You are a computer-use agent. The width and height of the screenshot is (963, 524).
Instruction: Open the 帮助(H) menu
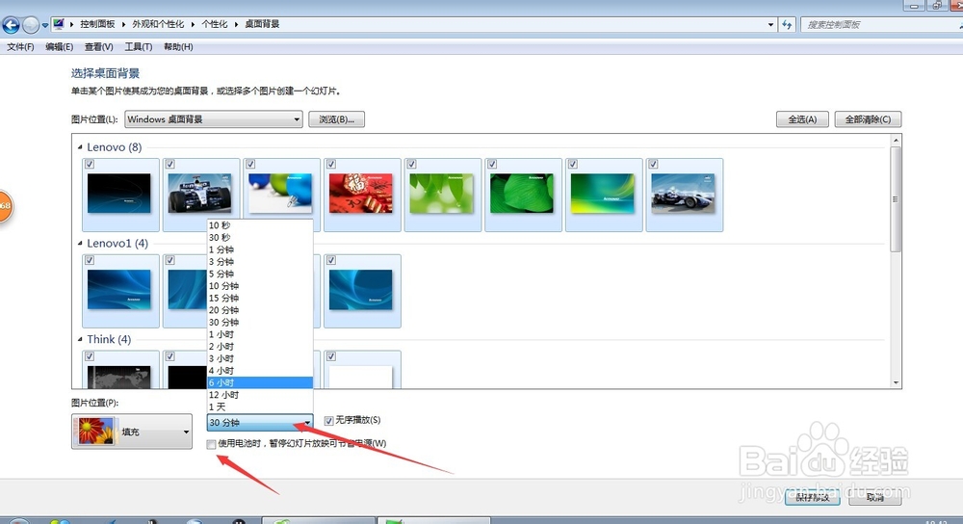click(178, 46)
